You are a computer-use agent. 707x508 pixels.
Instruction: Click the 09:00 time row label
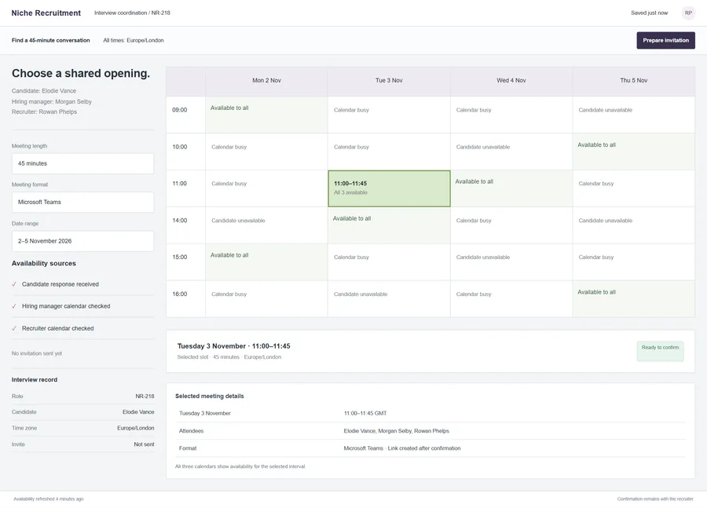pyautogui.click(x=179, y=110)
